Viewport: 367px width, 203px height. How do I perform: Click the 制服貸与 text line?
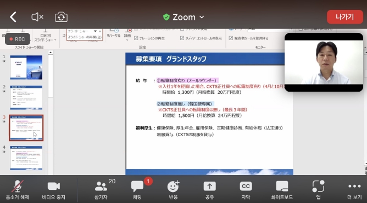click(185, 134)
